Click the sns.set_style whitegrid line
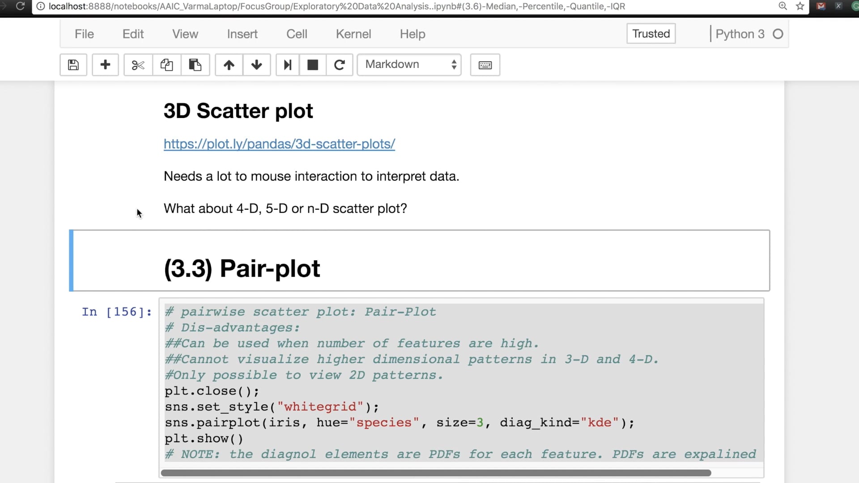This screenshot has height=483, width=859. (x=272, y=407)
